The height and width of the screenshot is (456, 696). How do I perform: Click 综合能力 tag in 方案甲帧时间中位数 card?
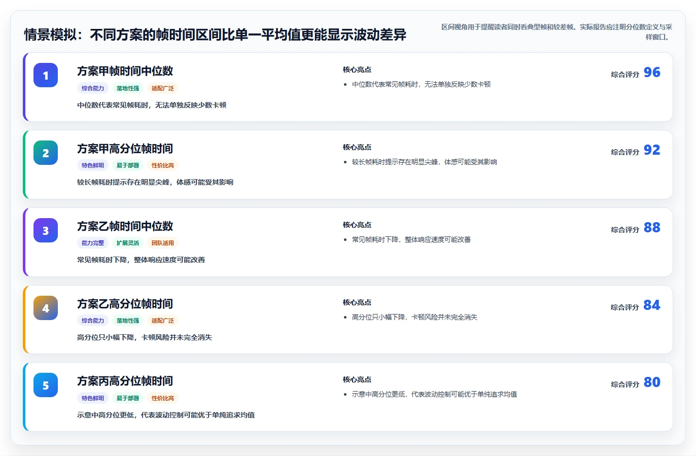[93, 88]
